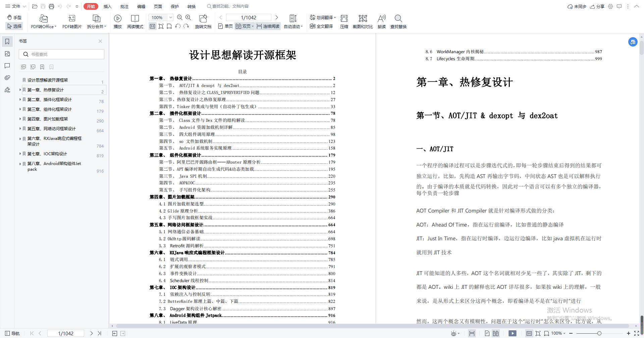Click the zoom out magnifier icon
The image size is (644, 338).
(x=180, y=17)
